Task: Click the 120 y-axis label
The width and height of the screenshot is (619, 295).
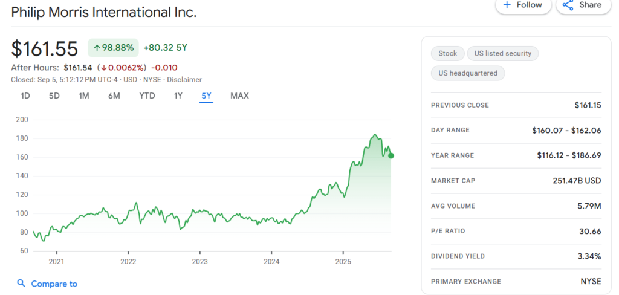Action: pyautogui.click(x=22, y=195)
